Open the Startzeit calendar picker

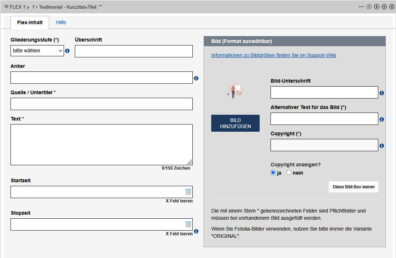tap(188, 192)
